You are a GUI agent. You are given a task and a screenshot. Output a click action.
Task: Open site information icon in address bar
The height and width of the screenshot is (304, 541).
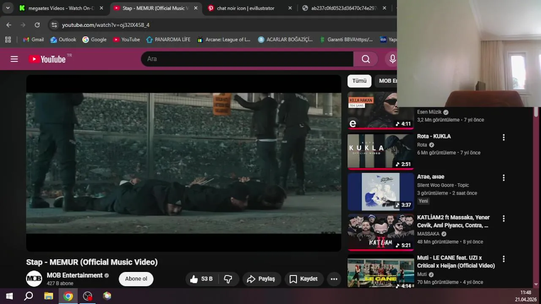(x=54, y=25)
